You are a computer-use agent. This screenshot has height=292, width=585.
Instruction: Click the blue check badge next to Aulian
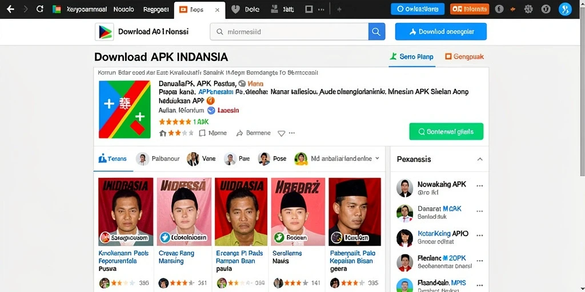(x=211, y=110)
